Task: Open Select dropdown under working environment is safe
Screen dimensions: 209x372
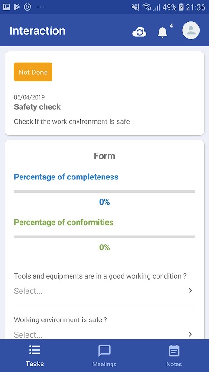Action: (x=104, y=334)
